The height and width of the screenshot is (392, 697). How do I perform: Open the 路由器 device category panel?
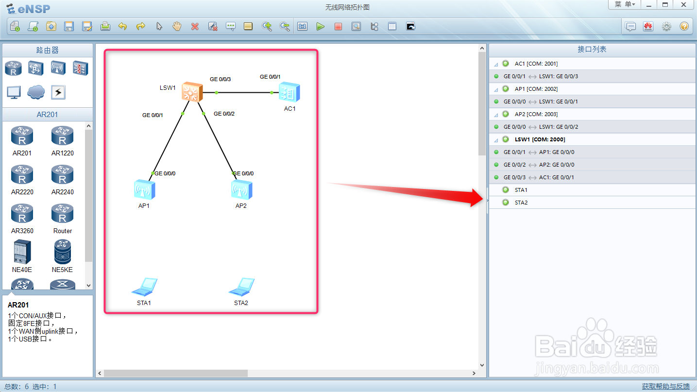coord(46,49)
